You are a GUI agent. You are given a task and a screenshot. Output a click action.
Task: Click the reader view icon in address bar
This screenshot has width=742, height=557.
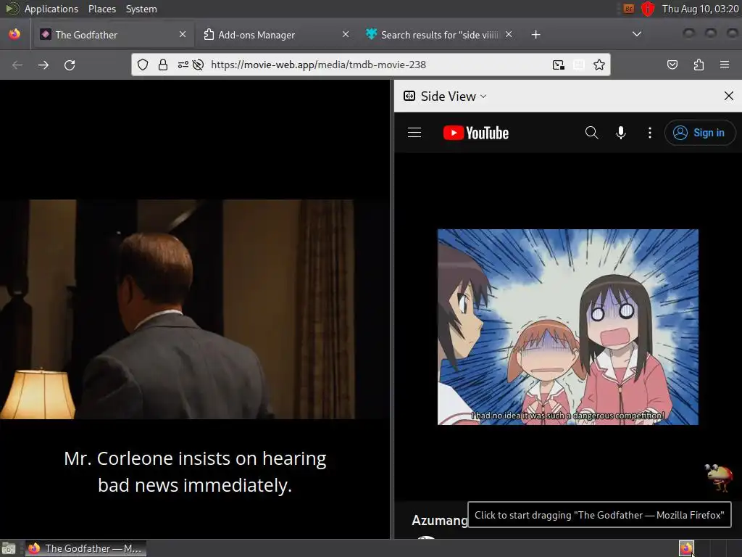click(x=579, y=65)
